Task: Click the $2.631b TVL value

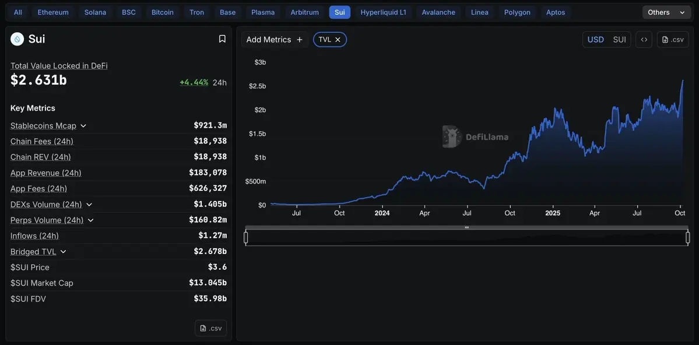Action: point(39,80)
